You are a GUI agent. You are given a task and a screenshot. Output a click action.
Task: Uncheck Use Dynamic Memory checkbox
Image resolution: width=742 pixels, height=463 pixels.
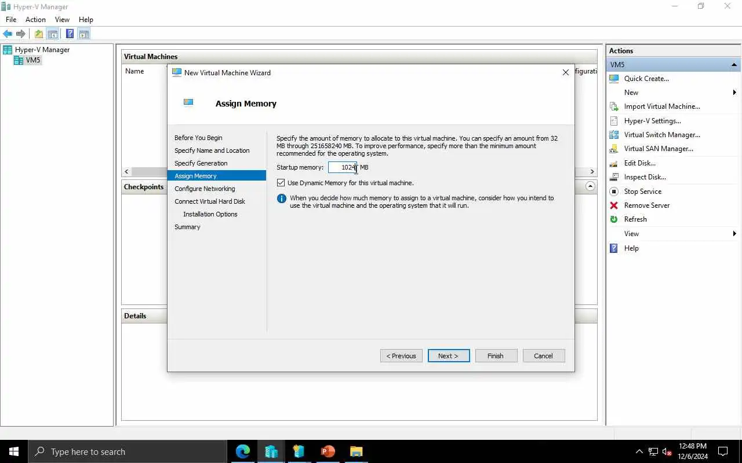pos(281,183)
